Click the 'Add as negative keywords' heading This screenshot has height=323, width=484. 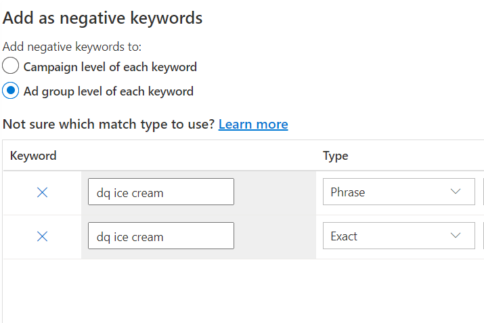click(x=103, y=18)
